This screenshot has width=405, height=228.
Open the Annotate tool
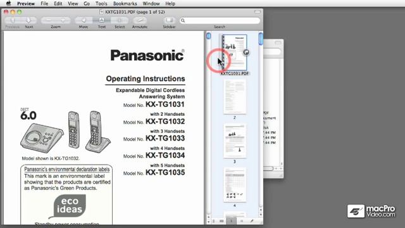click(x=140, y=20)
